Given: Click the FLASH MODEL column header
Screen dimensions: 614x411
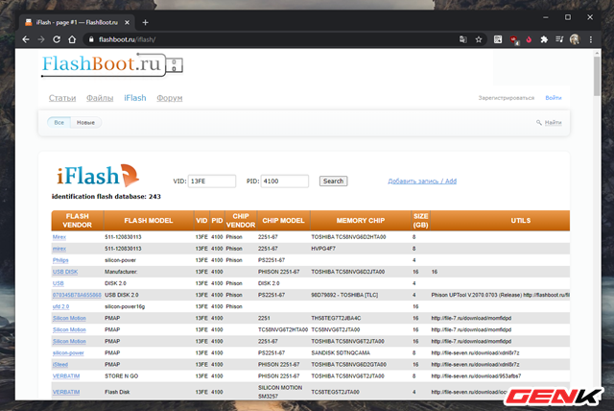Looking at the screenshot, I should pyautogui.click(x=149, y=221).
